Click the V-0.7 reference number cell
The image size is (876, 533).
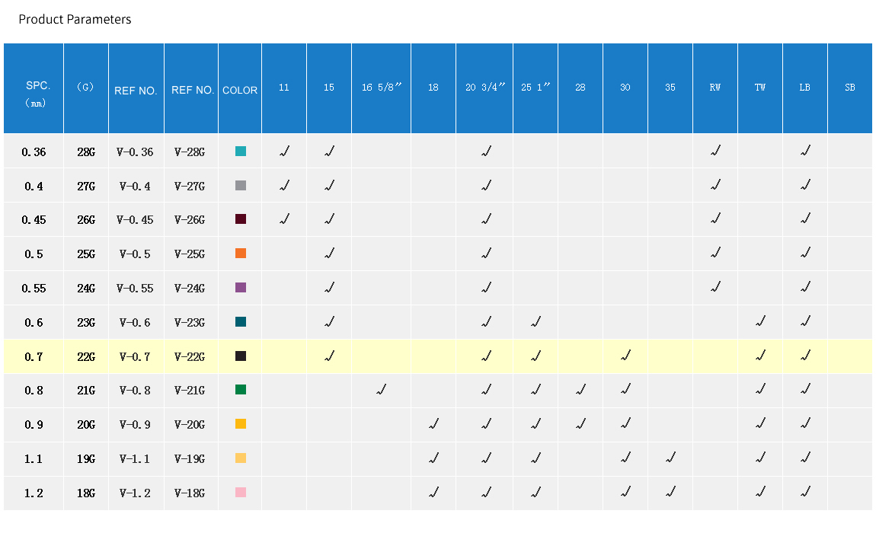click(x=135, y=356)
